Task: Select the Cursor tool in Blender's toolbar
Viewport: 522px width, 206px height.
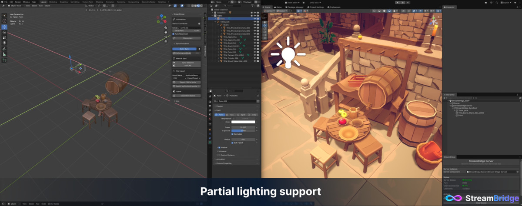Action: pos(4,21)
